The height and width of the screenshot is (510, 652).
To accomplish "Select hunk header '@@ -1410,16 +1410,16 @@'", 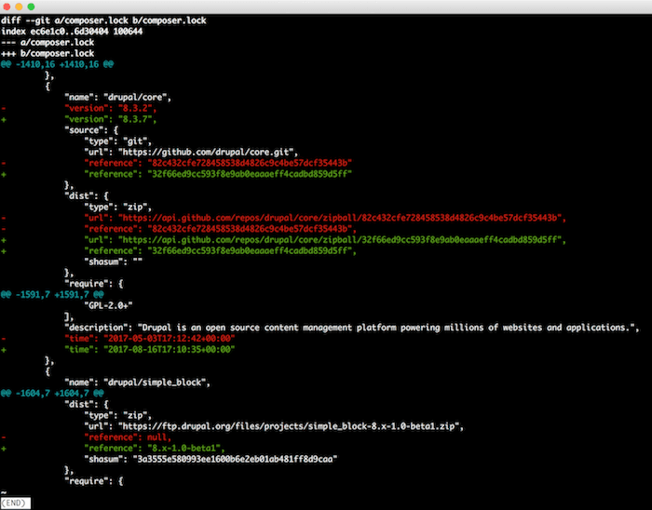I will click(x=58, y=64).
